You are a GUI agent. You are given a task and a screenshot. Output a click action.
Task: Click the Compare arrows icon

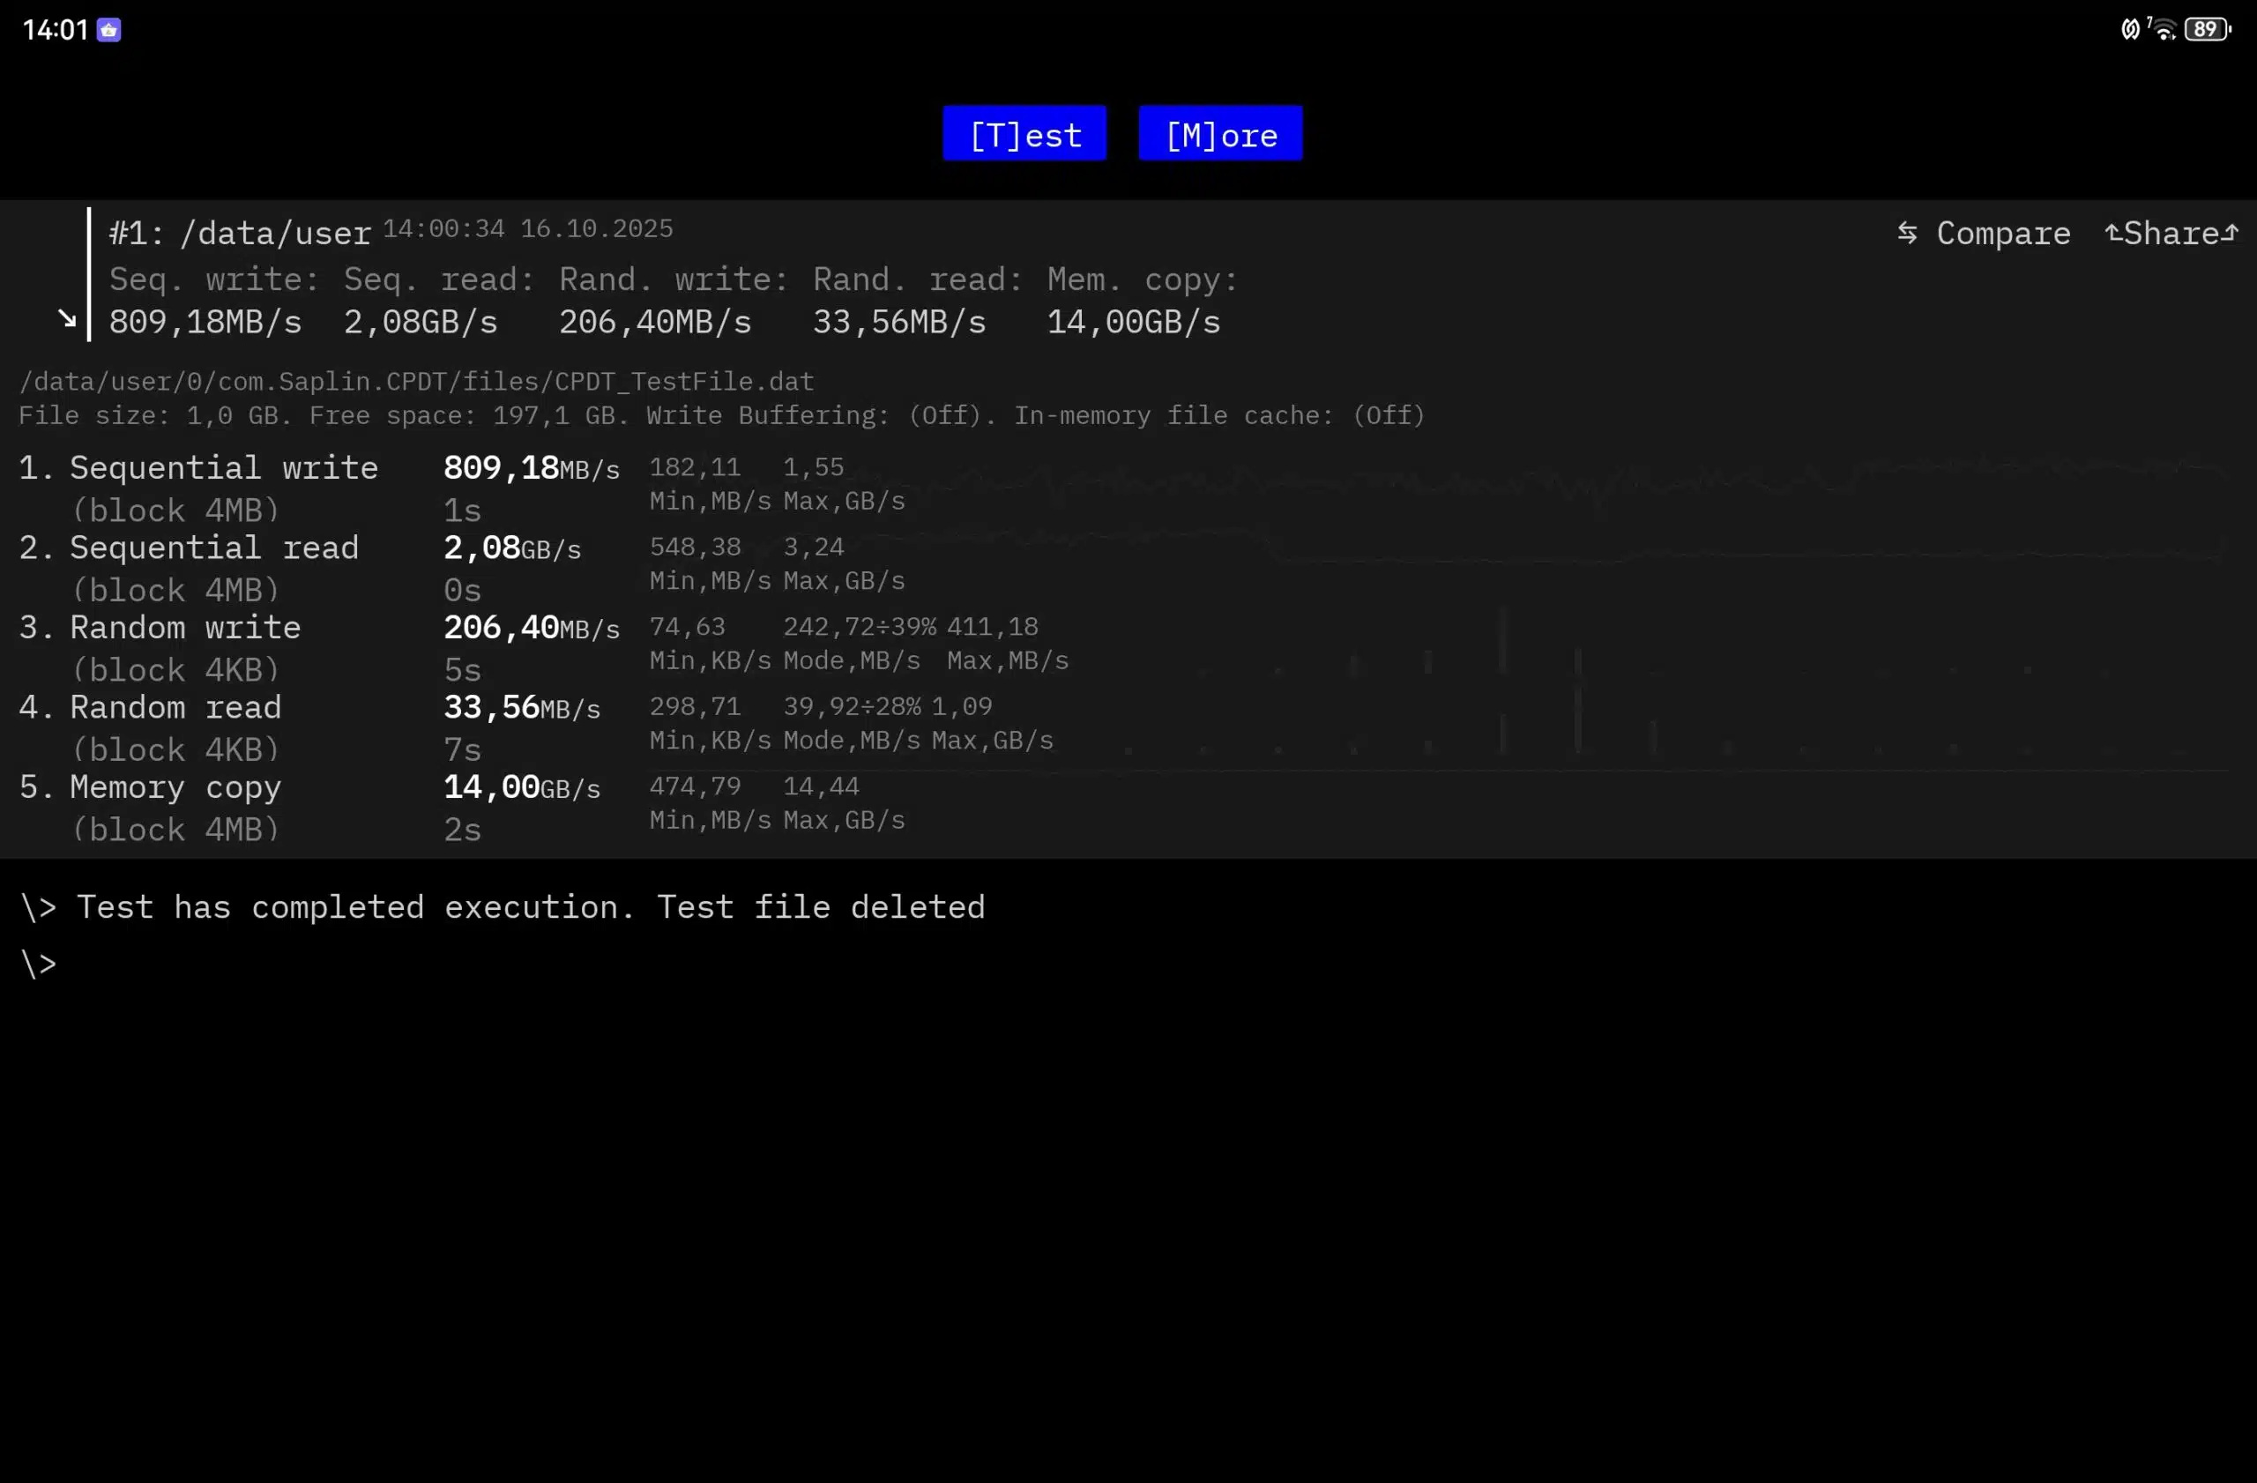tap(1906, 232)
